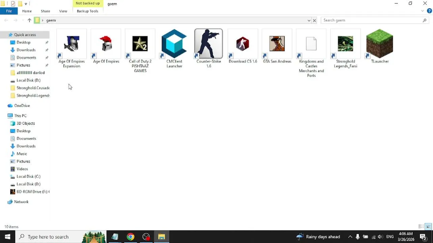Click the microphone tray icon

pos(357,237)
